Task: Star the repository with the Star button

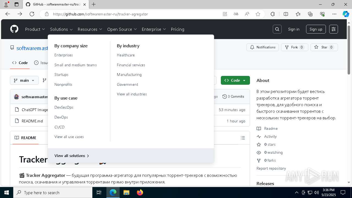Action: tap(324, 47)
